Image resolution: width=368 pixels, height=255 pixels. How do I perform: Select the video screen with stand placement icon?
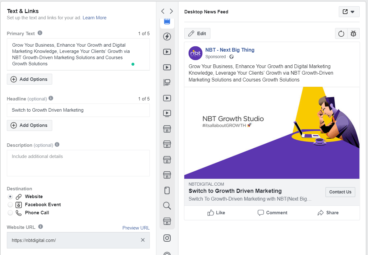[x=167, y=114]
